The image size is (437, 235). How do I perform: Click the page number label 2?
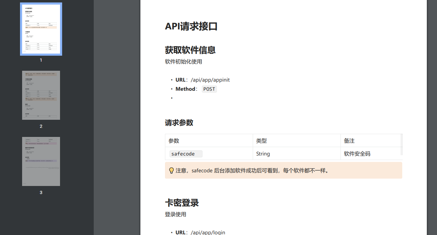(x=41, y=126)
